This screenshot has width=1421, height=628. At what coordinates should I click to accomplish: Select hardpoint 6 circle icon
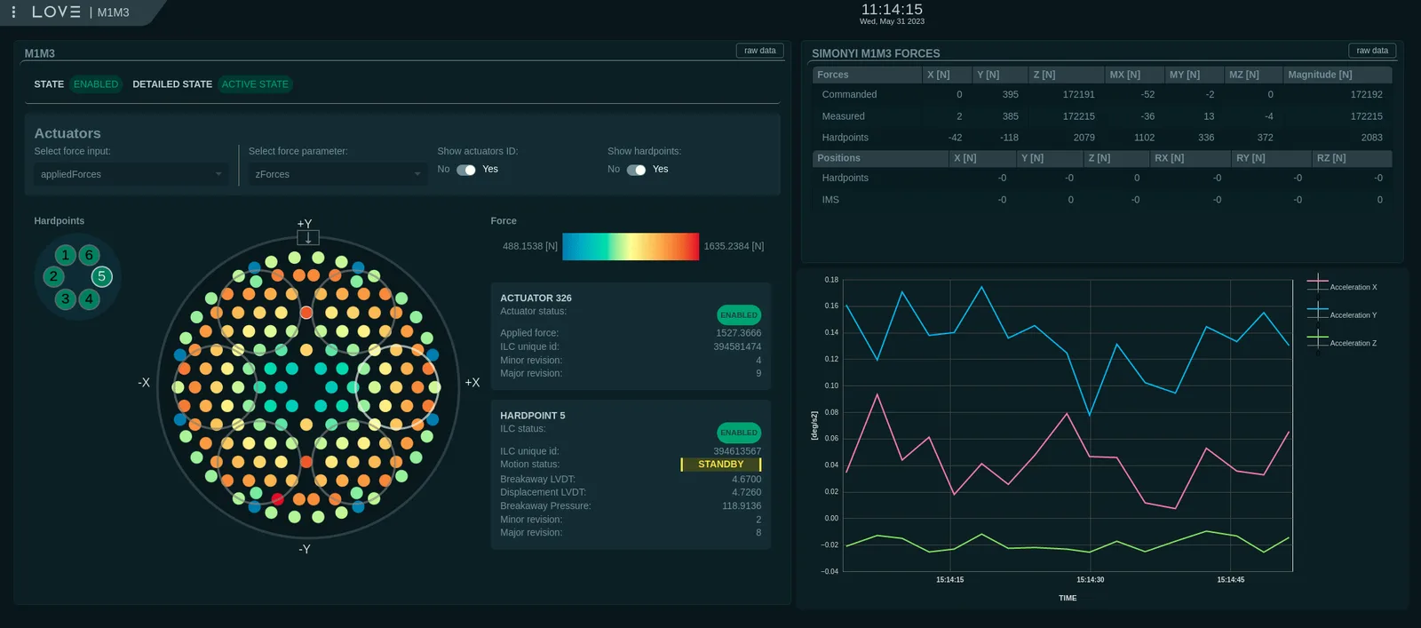point(89,255)
